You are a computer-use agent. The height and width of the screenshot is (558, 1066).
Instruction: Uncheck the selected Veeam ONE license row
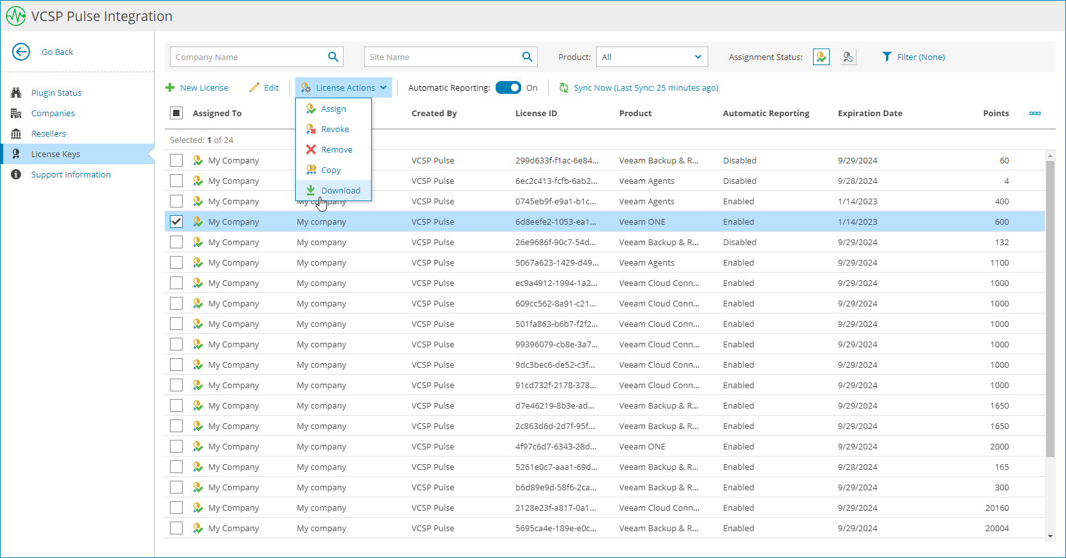176,222
